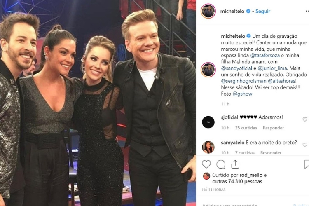The image size is (309, 206).
Task: Click michelttelo profile picture in the header
Action: point(208,11)
